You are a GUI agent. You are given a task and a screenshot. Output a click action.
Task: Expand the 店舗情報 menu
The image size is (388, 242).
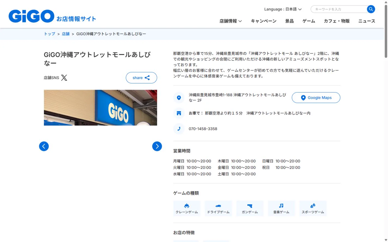(x=231, y=21)
